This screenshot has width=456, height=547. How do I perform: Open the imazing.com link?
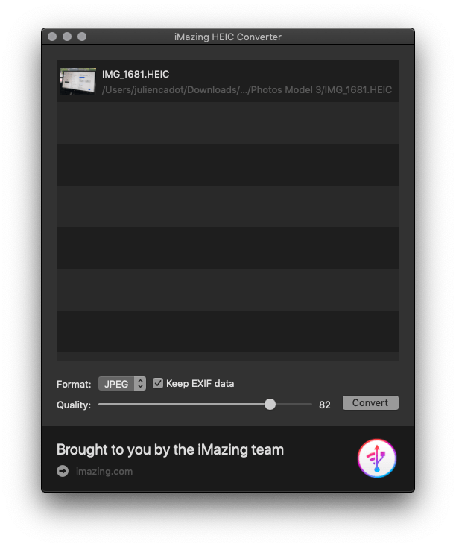[x=104, y=471]
